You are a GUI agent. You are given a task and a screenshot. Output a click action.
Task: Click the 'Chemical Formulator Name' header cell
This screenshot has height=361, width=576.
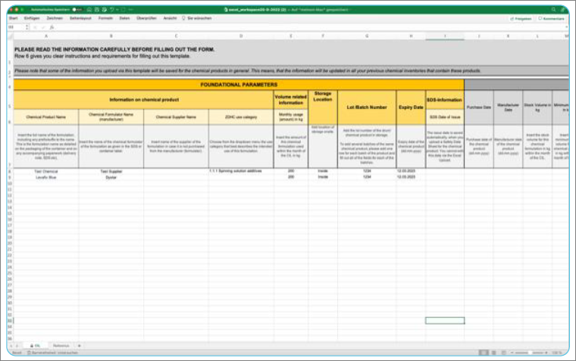111,117
